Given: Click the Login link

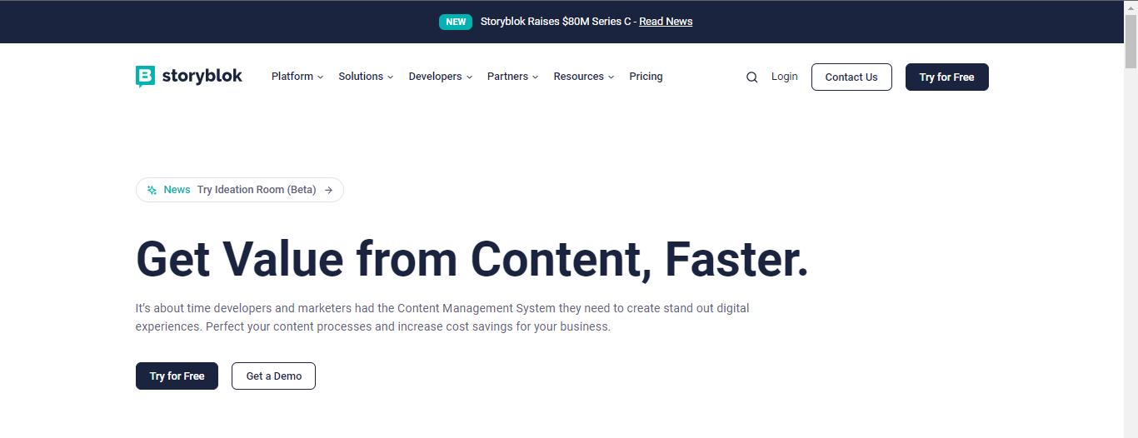Looking at the screenshot, I should 784,77.
